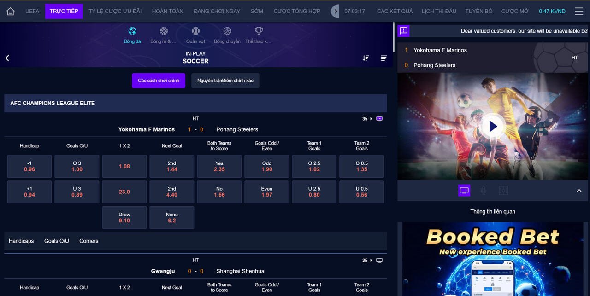Image resolution: width=590 pixels, height=296 pixels.
Task: Open the Bóng rổ basketball sports section
Action: click(163, 32)
